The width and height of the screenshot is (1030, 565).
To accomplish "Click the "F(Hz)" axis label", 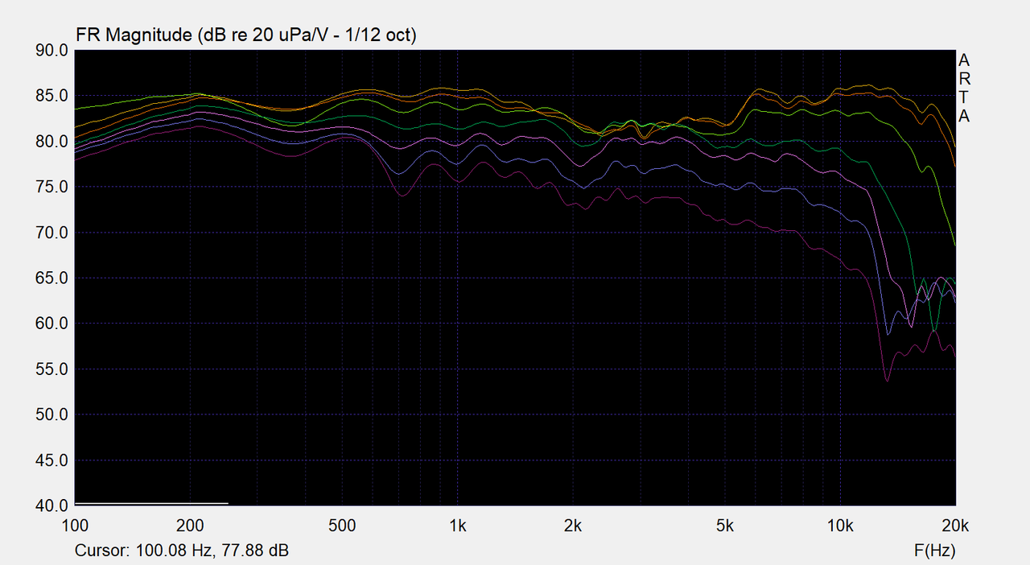I will [934, 551].
